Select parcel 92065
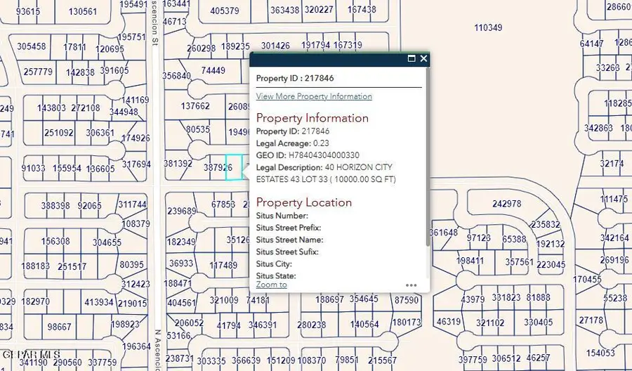This screenshot has width=632, height=371. (x=89, y=206)
